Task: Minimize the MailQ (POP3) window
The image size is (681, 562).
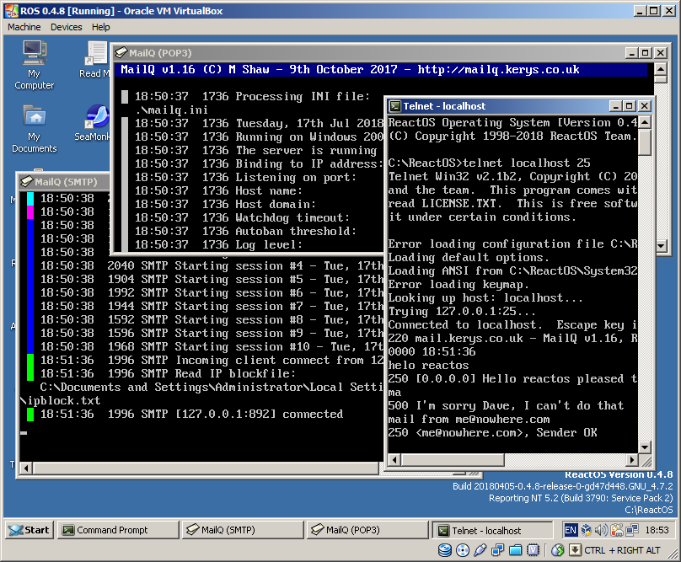Action: click(631, 52)
